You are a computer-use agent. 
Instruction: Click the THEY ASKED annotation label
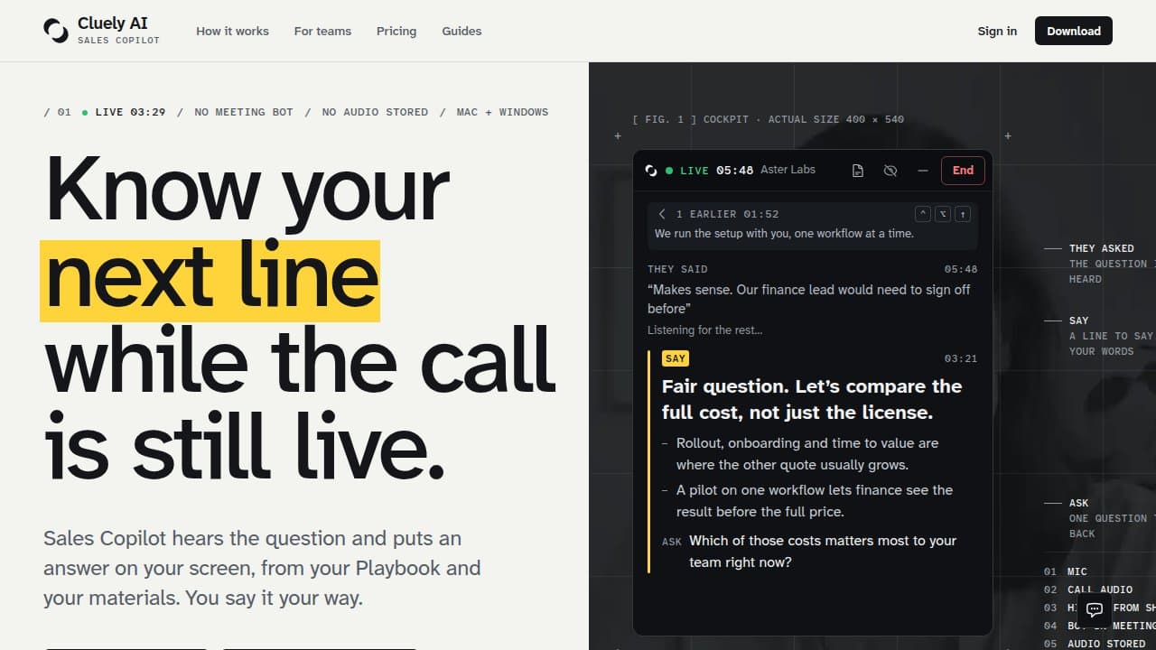(x=1102, y=248)
